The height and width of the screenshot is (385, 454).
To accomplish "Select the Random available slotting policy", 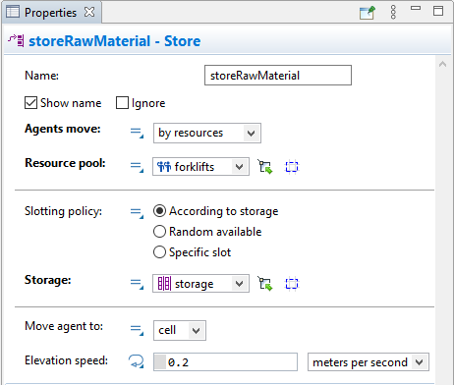I will 159,232.
